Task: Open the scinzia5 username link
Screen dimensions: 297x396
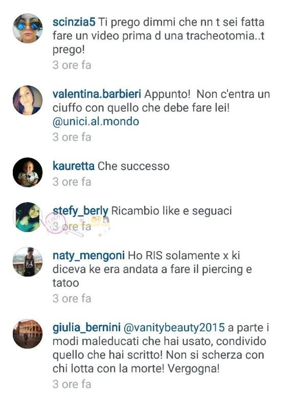Action: [74, 22]
